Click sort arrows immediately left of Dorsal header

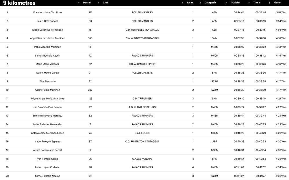tap(79, 3)
